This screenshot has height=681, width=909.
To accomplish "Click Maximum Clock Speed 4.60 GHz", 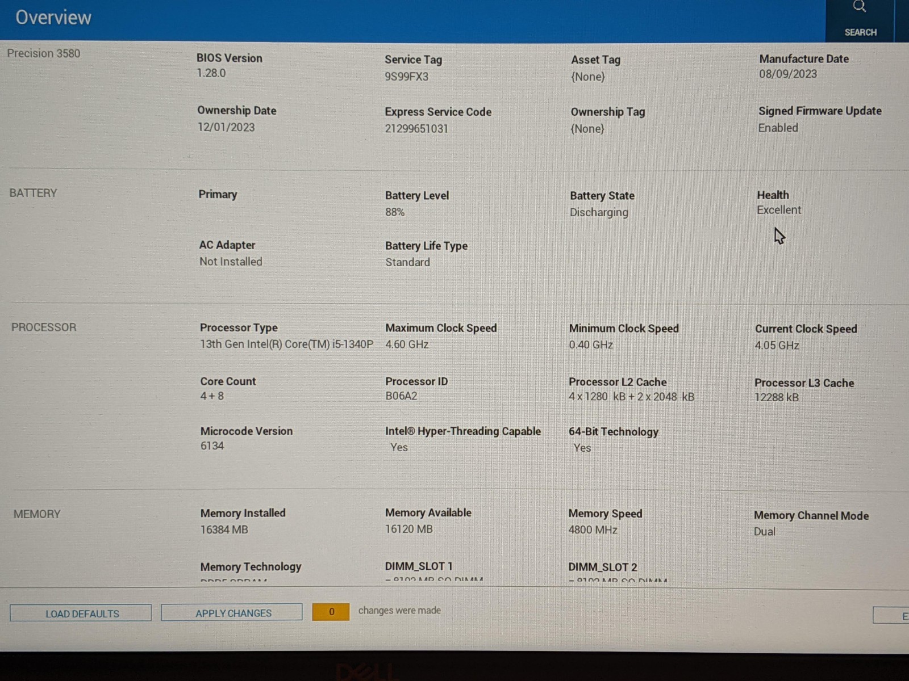I will tap(407, 344).
